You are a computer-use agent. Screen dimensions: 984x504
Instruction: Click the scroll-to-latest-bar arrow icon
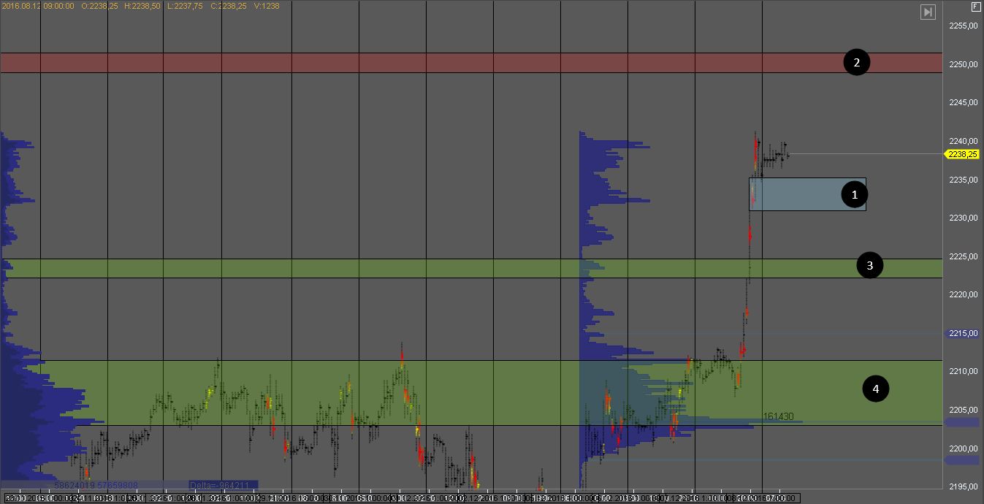point(928,12)
